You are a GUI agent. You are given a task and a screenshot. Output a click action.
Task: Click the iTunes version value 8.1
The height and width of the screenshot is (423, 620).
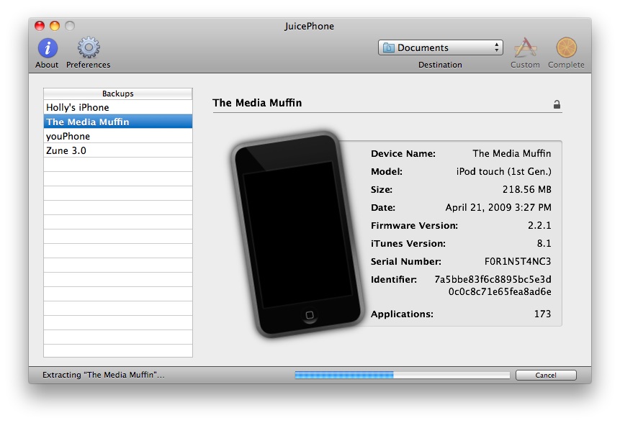(x=544, y=243)
